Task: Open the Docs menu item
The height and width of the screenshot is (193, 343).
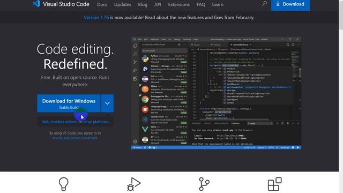Action: [102, 4]
